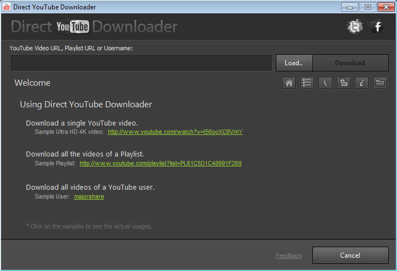The height and width of the screenshot is (271, 397).
Task: Click 'Download all the videos of a Playlist.' text
Action: [85, 154]
